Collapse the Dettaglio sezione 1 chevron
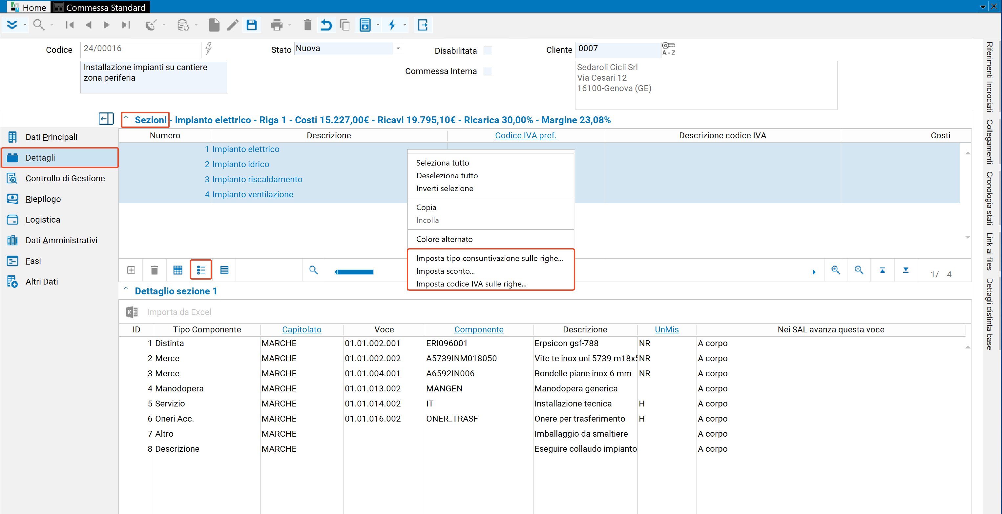Viewport: 1002px width, 514px height. tap(126, 288)
